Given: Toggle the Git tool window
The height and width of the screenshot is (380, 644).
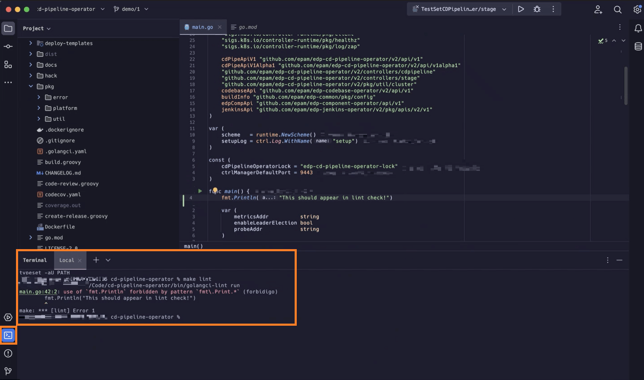Looking at the screenshot, I should (x=8, y=371).
